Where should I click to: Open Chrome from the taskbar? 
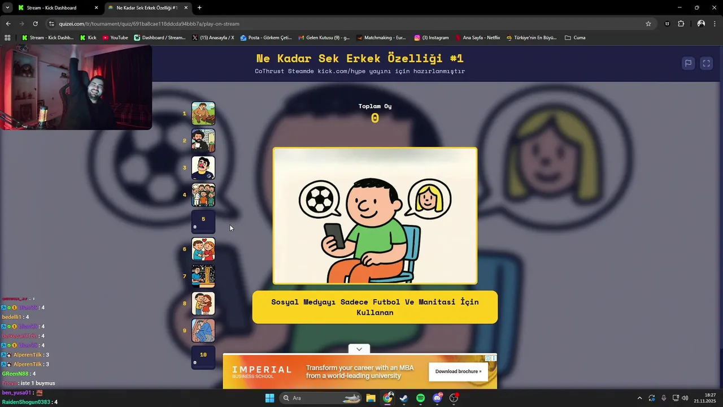[x=387, y=398]
